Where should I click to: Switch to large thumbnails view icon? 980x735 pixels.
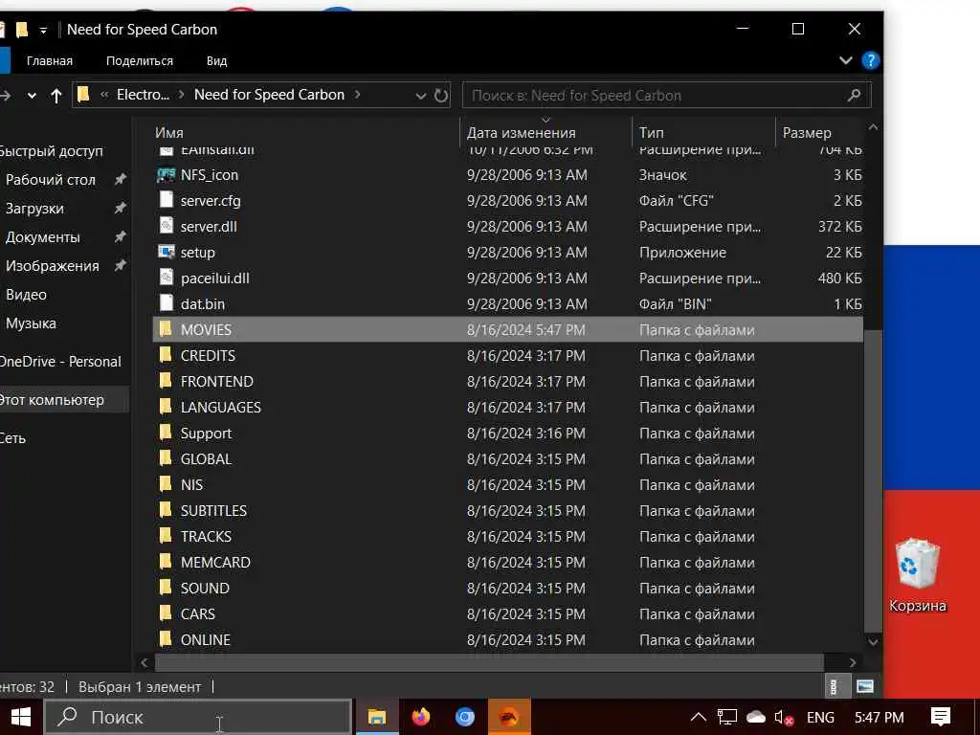click(865, 687)
